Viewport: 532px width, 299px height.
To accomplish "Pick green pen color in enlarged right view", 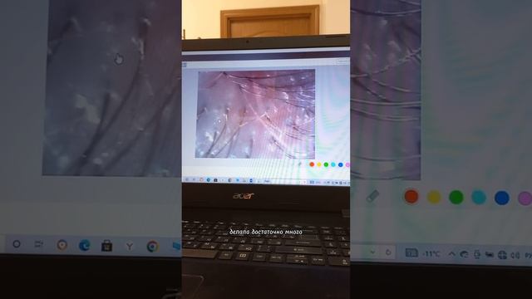I will tap(456, 198).
